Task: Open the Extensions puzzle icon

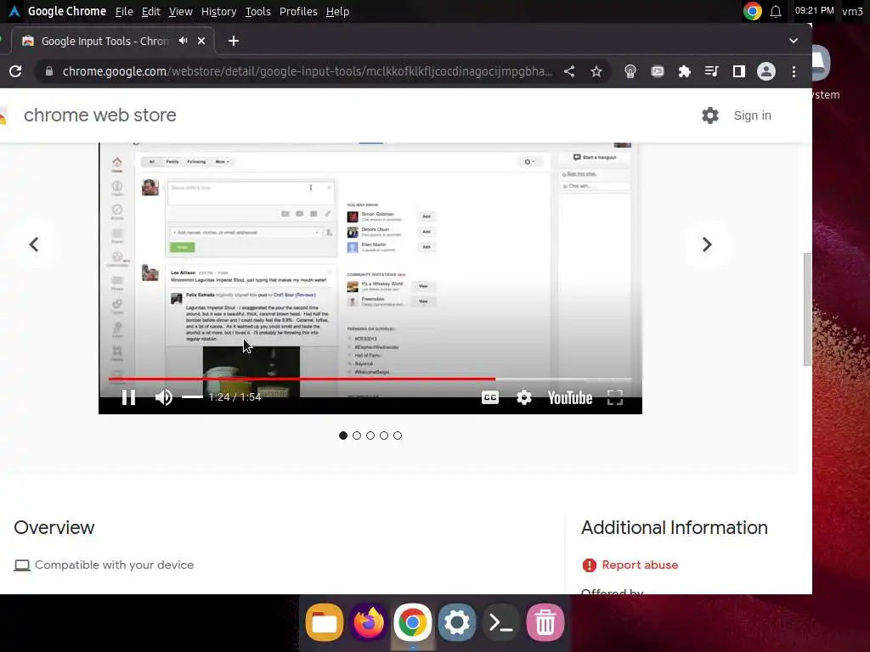Action: click(x=685, y=71)
